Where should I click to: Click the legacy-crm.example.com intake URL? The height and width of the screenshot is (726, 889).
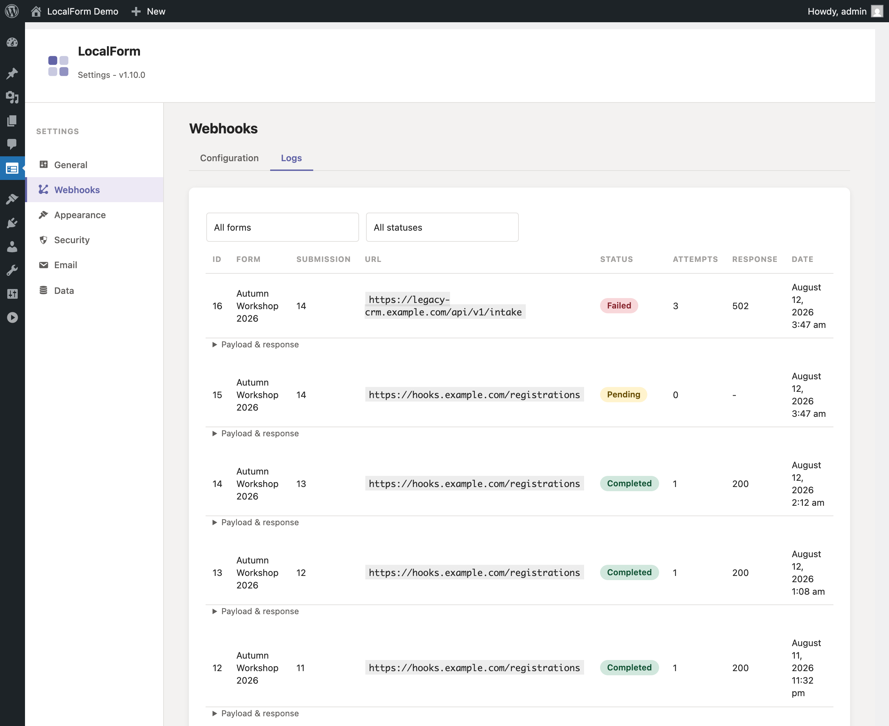(x=445, y=306)
